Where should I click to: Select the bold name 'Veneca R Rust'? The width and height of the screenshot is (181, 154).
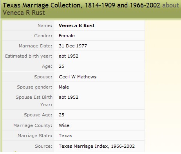pos(76,25)
